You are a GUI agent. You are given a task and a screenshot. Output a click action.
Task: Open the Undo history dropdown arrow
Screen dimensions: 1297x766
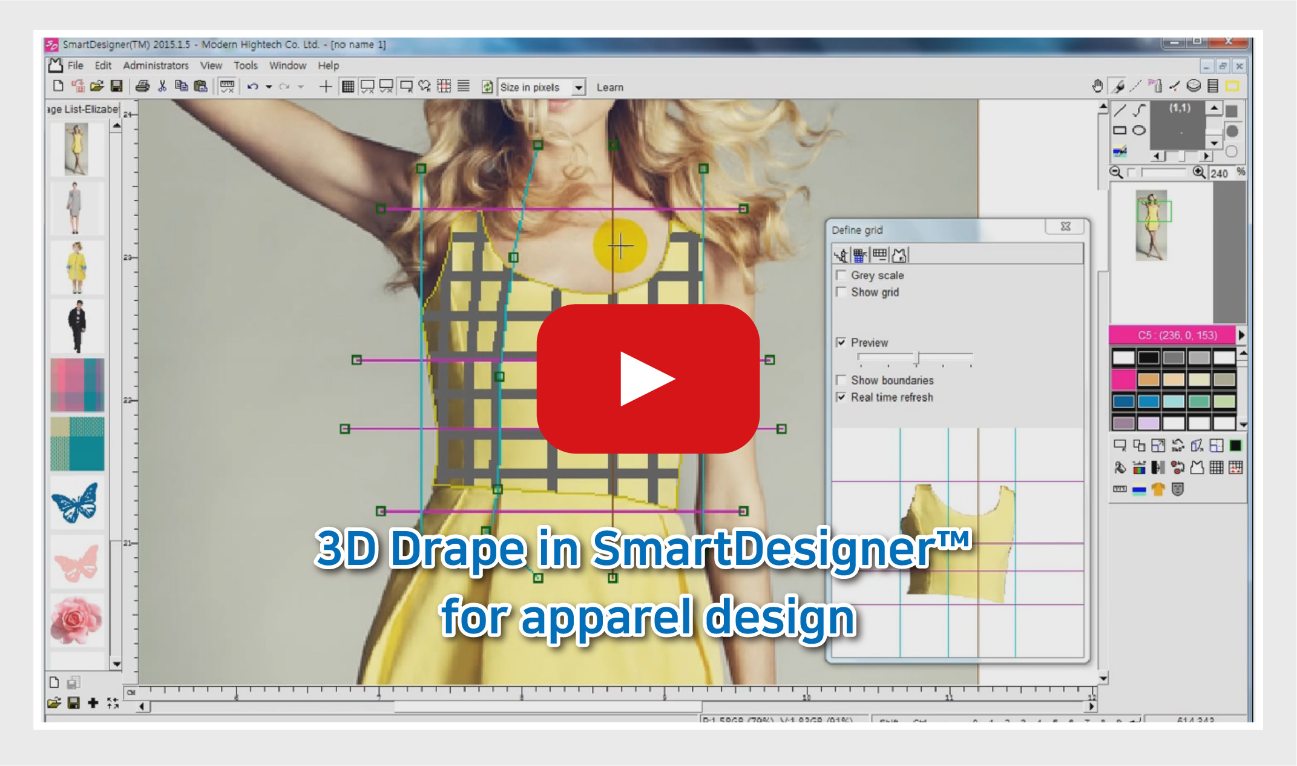tap(269, 87)
